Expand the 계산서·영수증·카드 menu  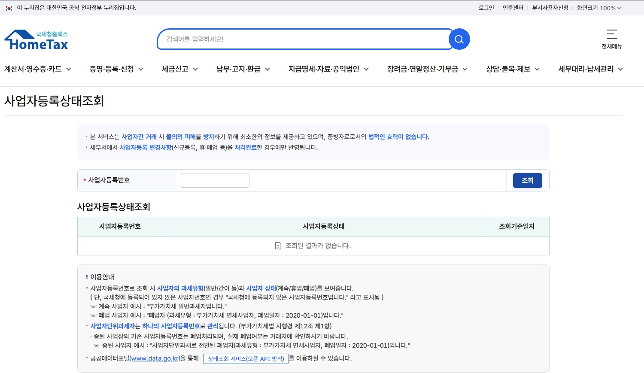point(37,69)
